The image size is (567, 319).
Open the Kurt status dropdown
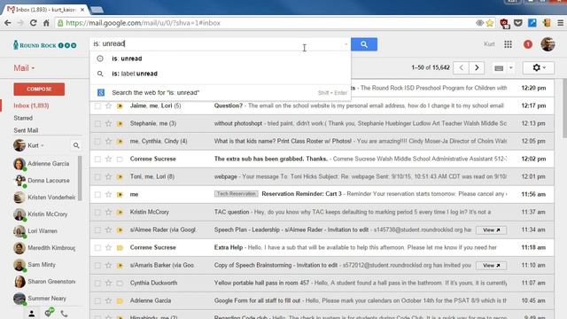click(x=35, y=145)
